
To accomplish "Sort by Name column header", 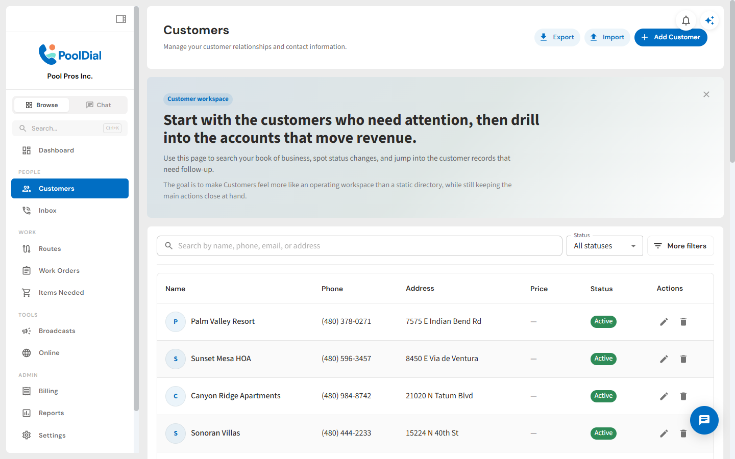I will (175, 289).
